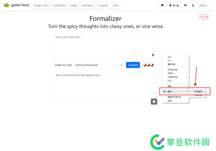Toggle dark mode with moon icon
This screenshot has height=151, width=216.
[193, 5]
